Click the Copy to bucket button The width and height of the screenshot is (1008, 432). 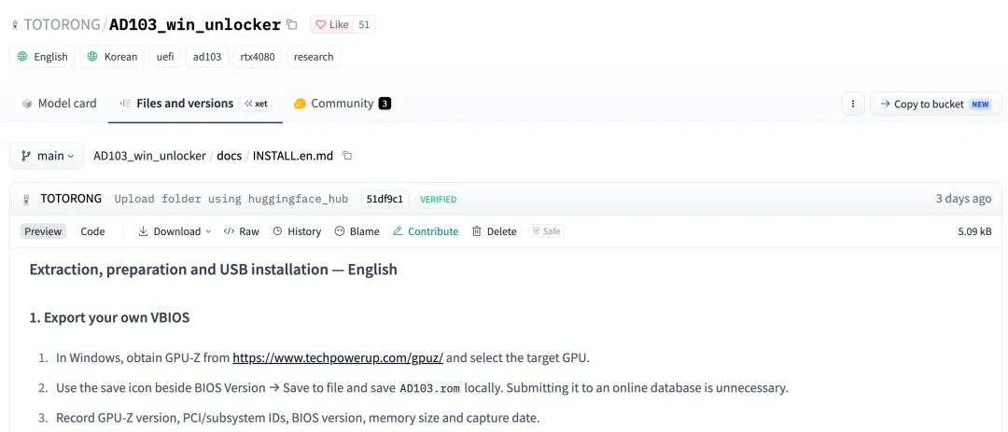(936, 104)
